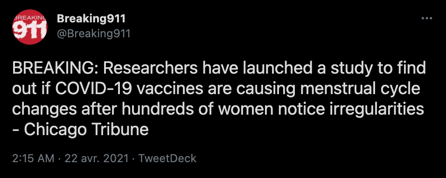
Task: Click the word irregularities in the tweet
Action: point(377,110)
